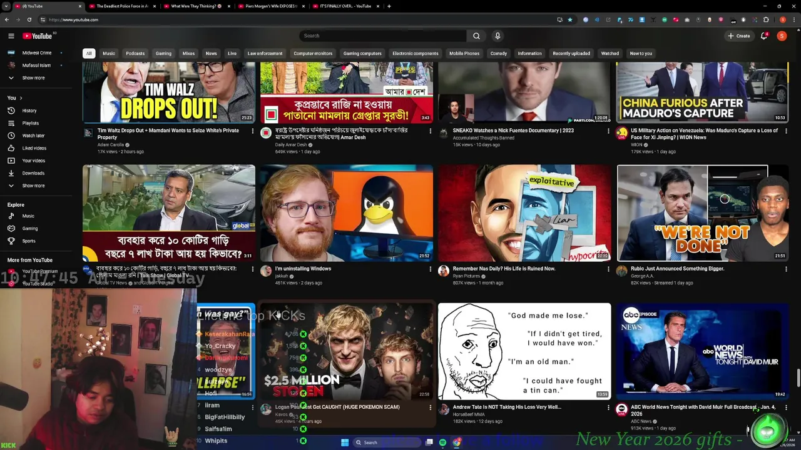Image resolution: width=801 pixels, height=450 pixels.
Task: Click the YouTube logo home link
Action: pos(38,36)
